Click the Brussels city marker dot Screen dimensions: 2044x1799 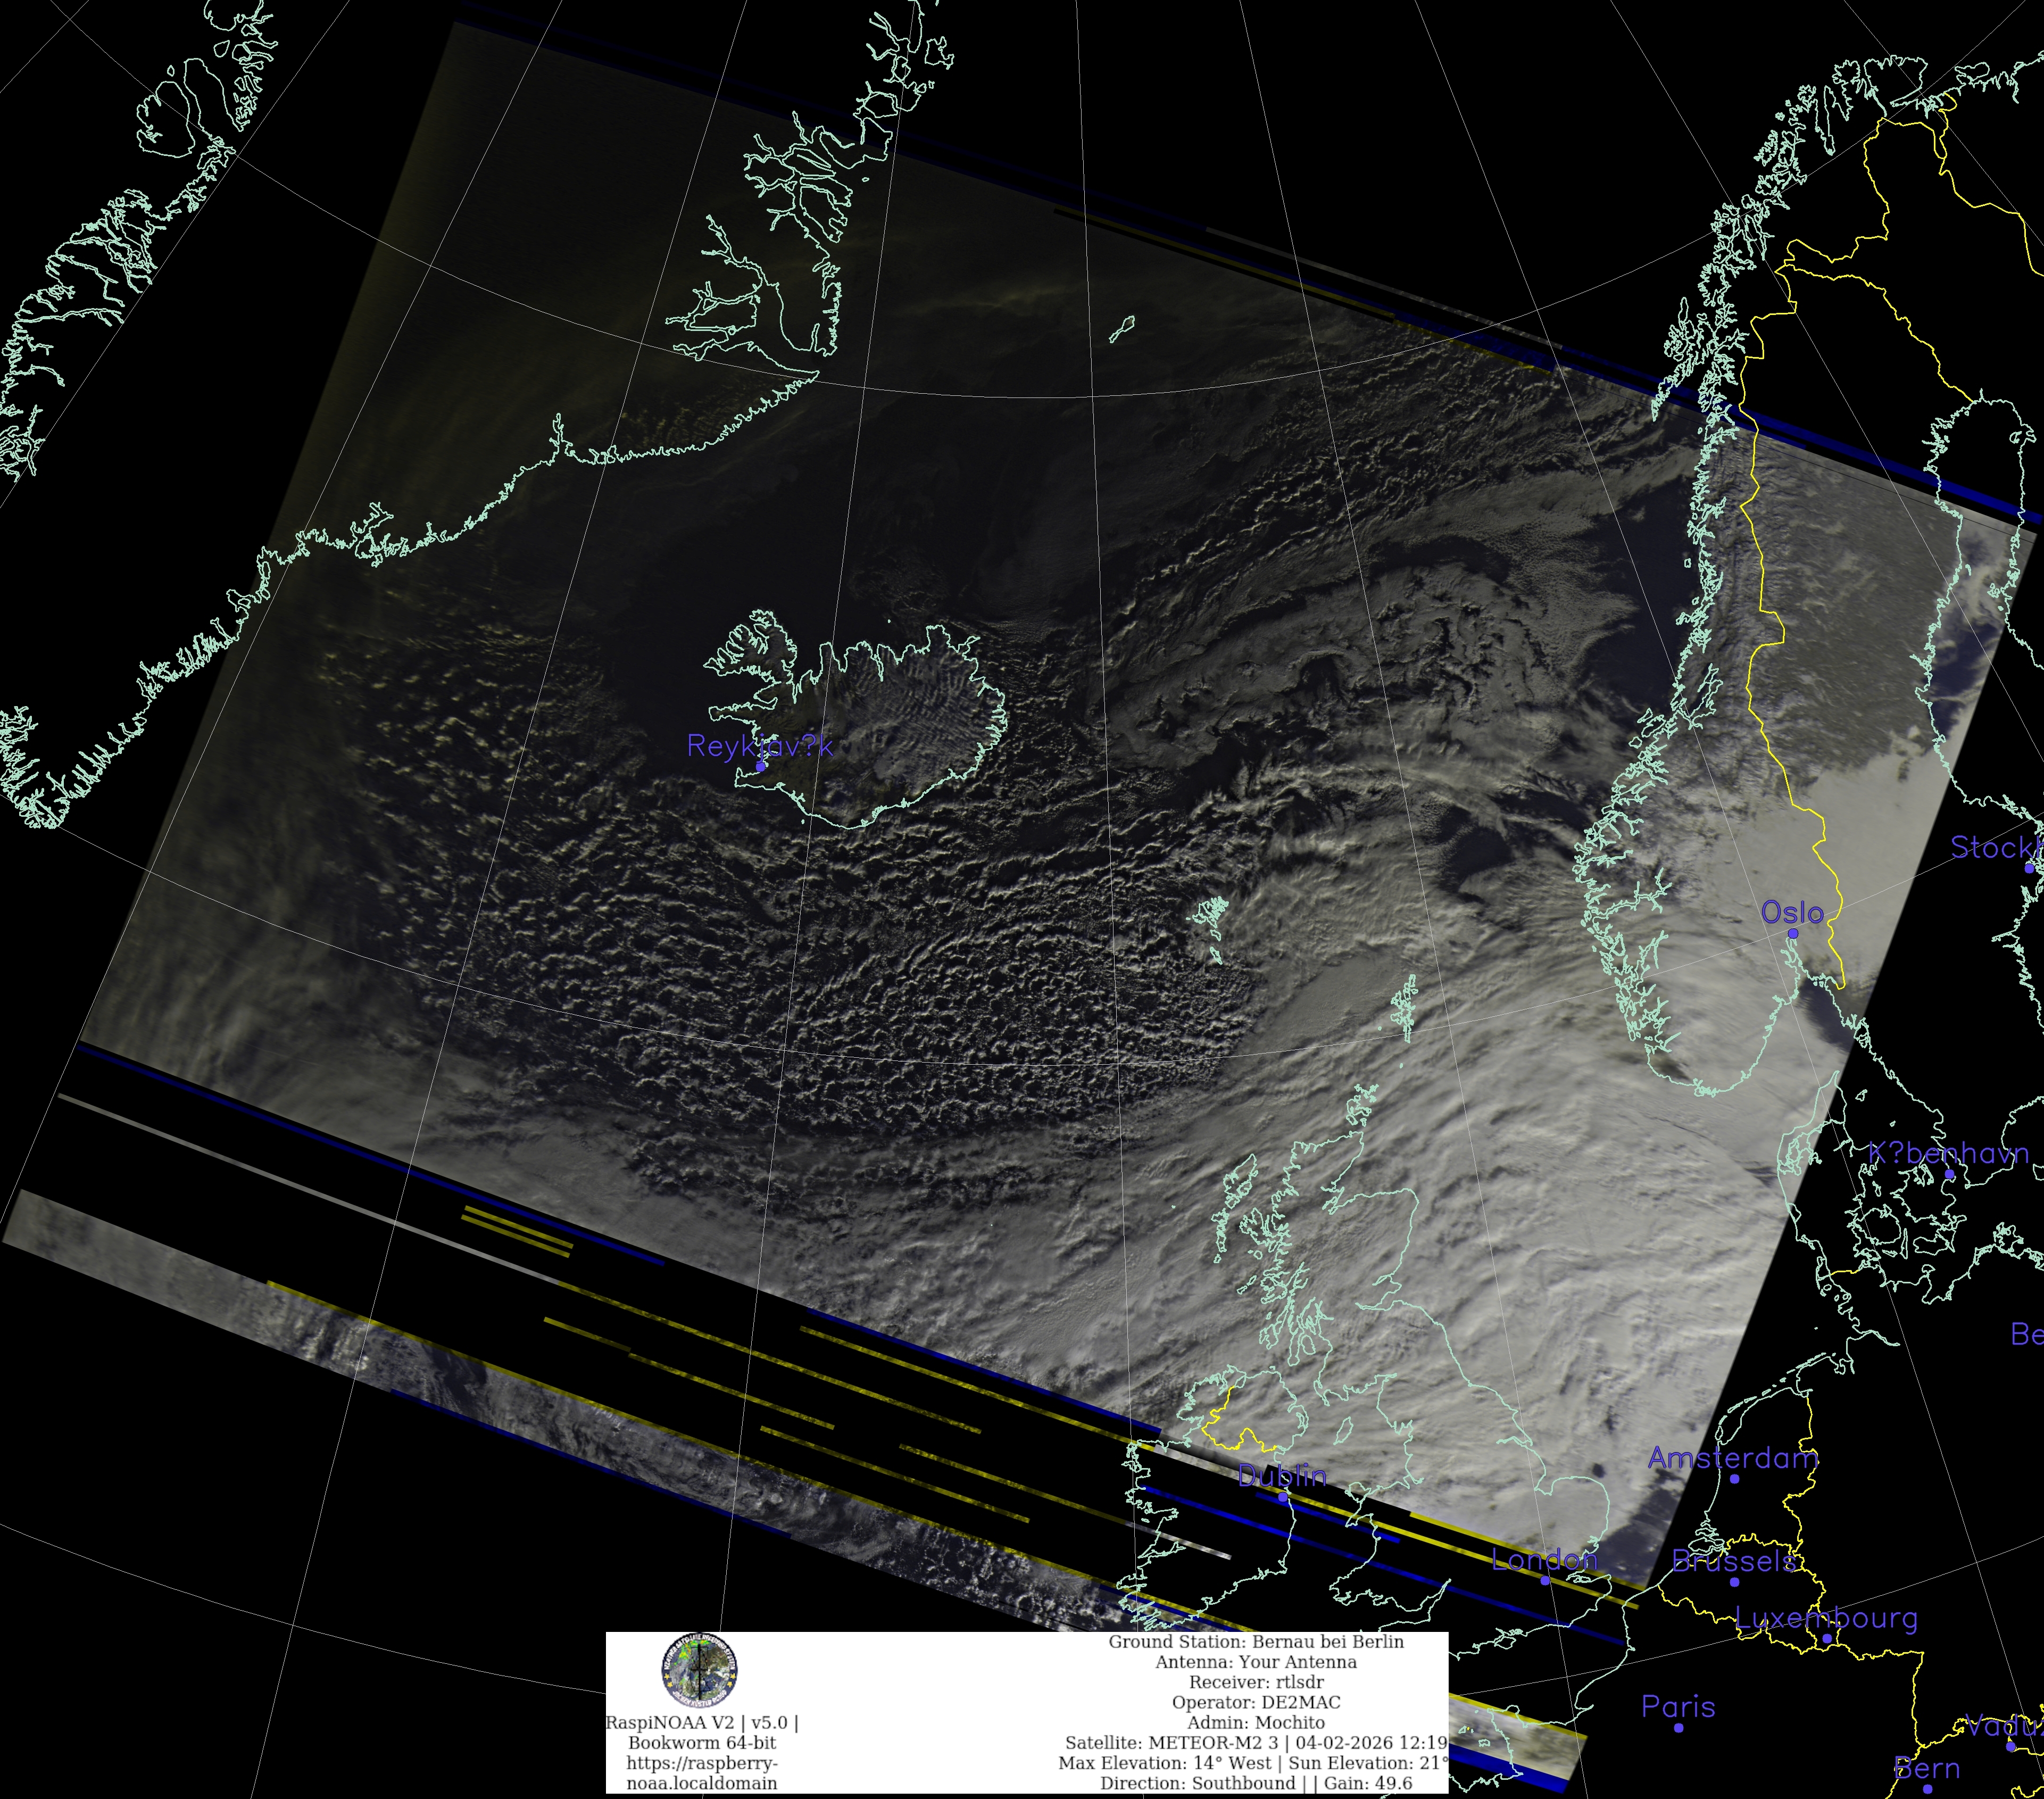click(1735, 1582)
